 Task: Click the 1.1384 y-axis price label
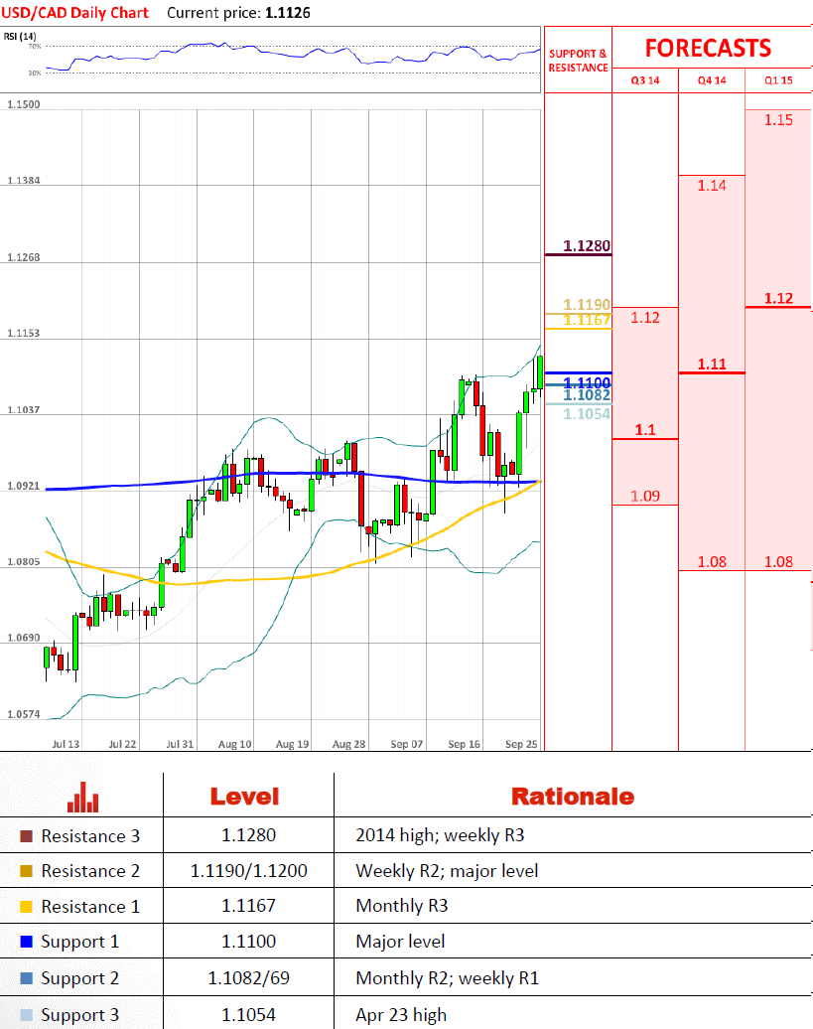coord(24,181)
